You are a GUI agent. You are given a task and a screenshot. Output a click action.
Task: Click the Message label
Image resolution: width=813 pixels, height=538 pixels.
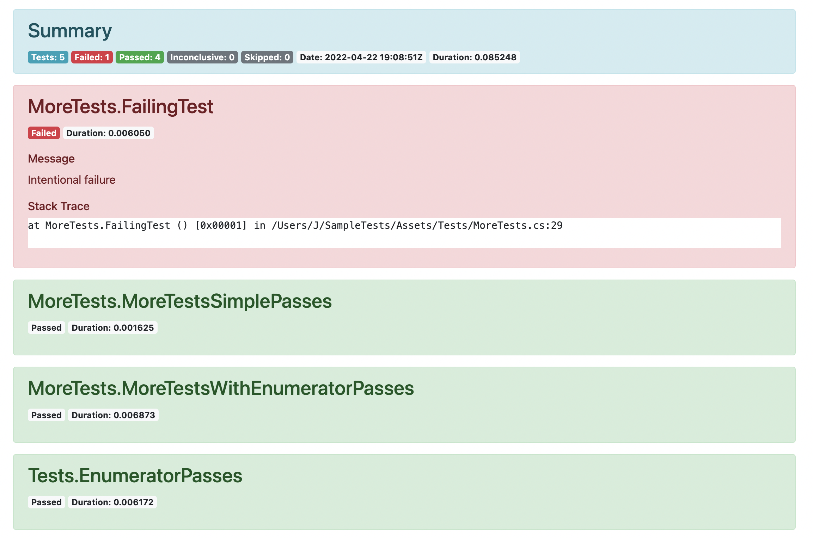(51, 159)
